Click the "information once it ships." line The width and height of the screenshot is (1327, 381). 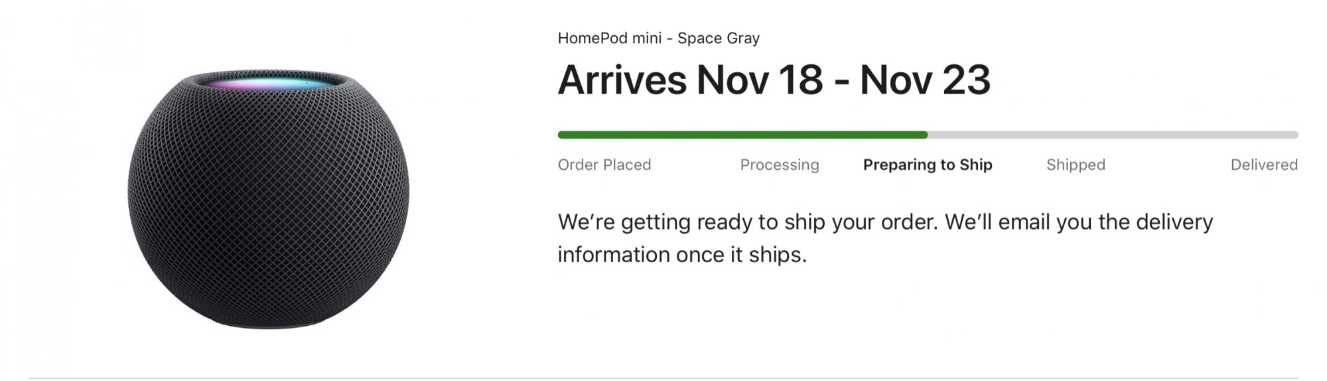pyautogui.click(x=682, y=255)
